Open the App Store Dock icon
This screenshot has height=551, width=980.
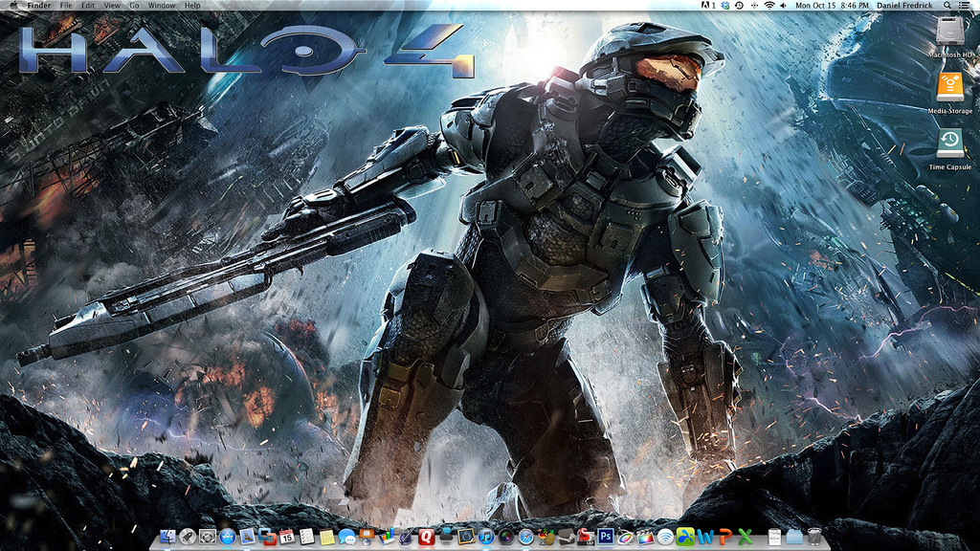point(228,537)
